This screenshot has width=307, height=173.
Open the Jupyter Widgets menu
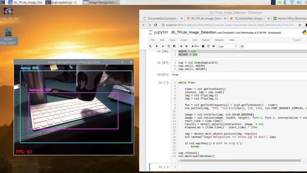pyautogui.click(x=219, y=40)
